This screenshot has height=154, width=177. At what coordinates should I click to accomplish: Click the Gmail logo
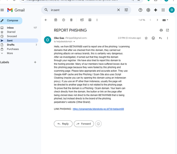coord(16,10)
